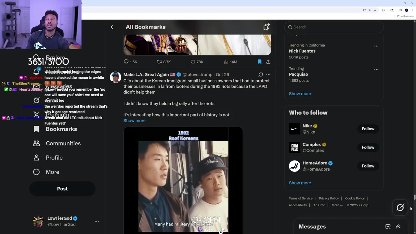Share the top post via share icon
This screenshot has height=234, width=416.
[268, 62]
